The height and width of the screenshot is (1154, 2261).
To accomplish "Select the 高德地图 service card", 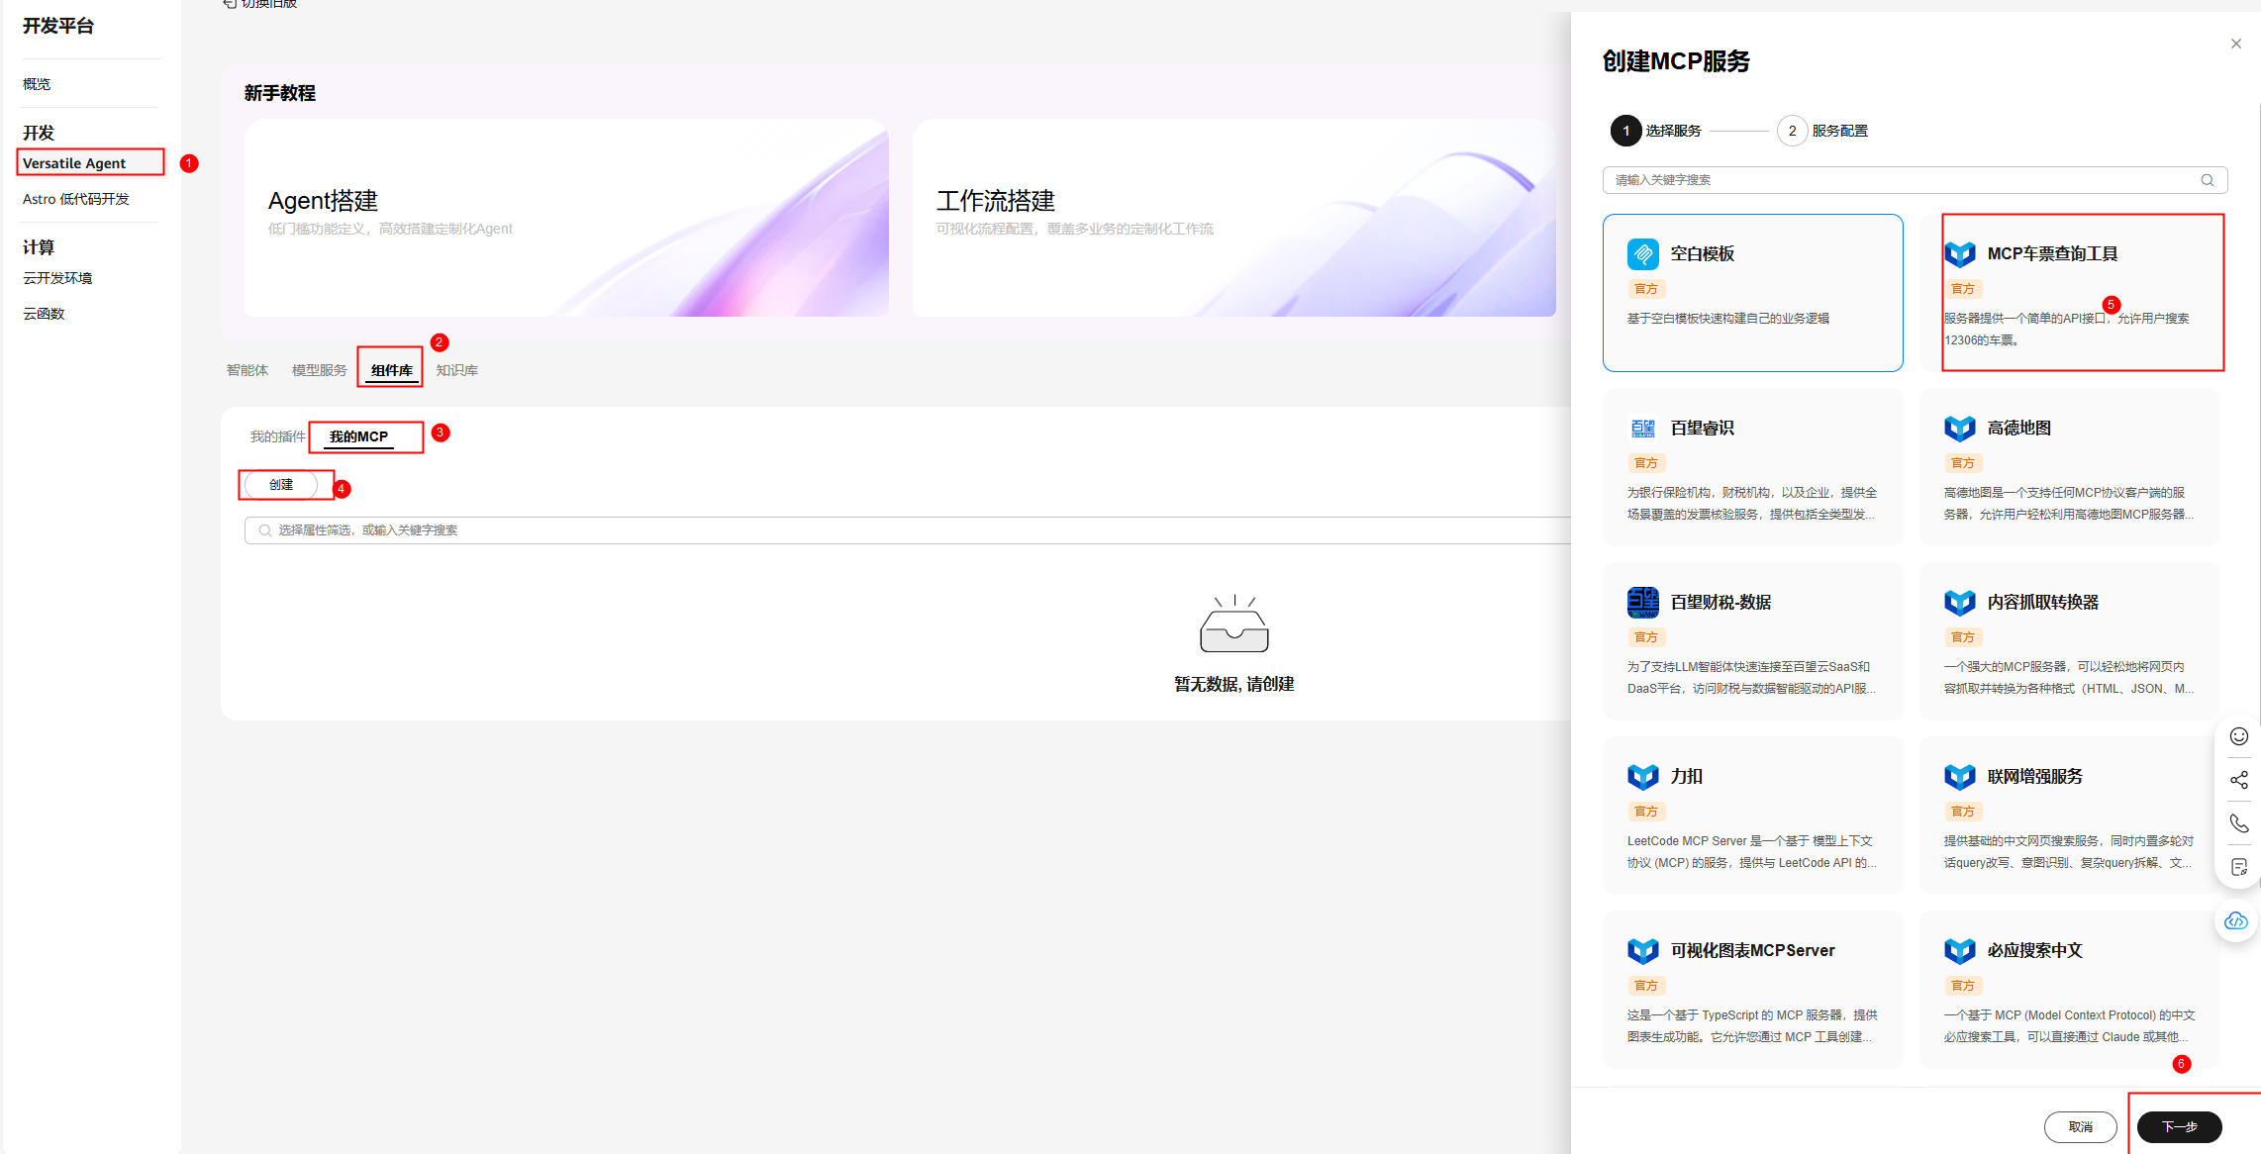I will coord(2069,467).
